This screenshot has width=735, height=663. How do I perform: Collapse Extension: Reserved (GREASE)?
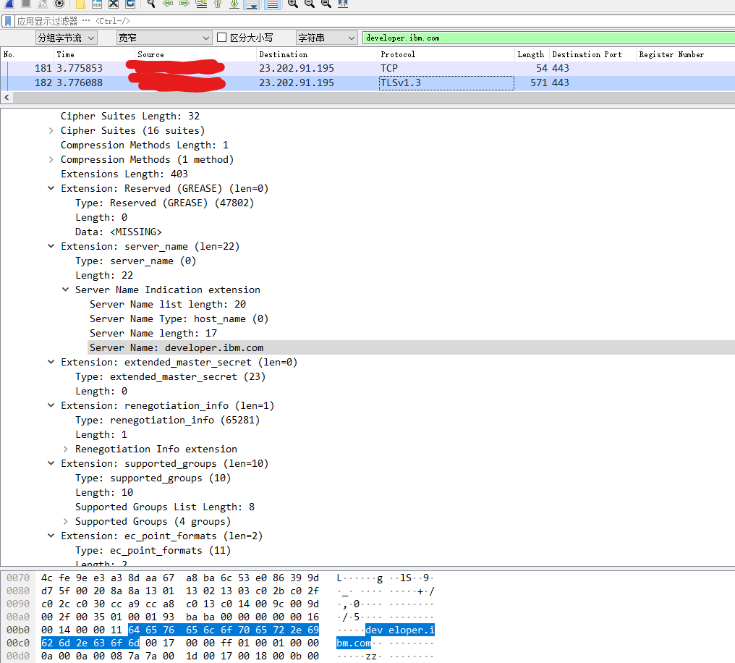pyautogui.click(x=51, y=188)
